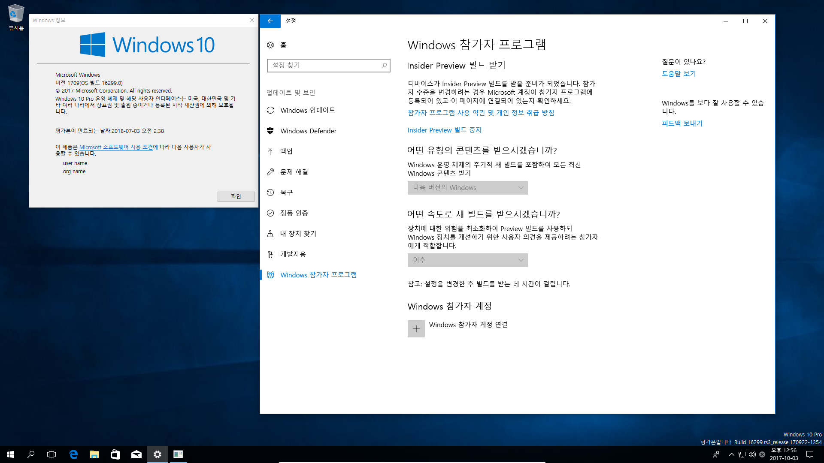This screenshot has height=463, width=824.
Task: Click the 복구 history clock icon
Action: point(270,192)
